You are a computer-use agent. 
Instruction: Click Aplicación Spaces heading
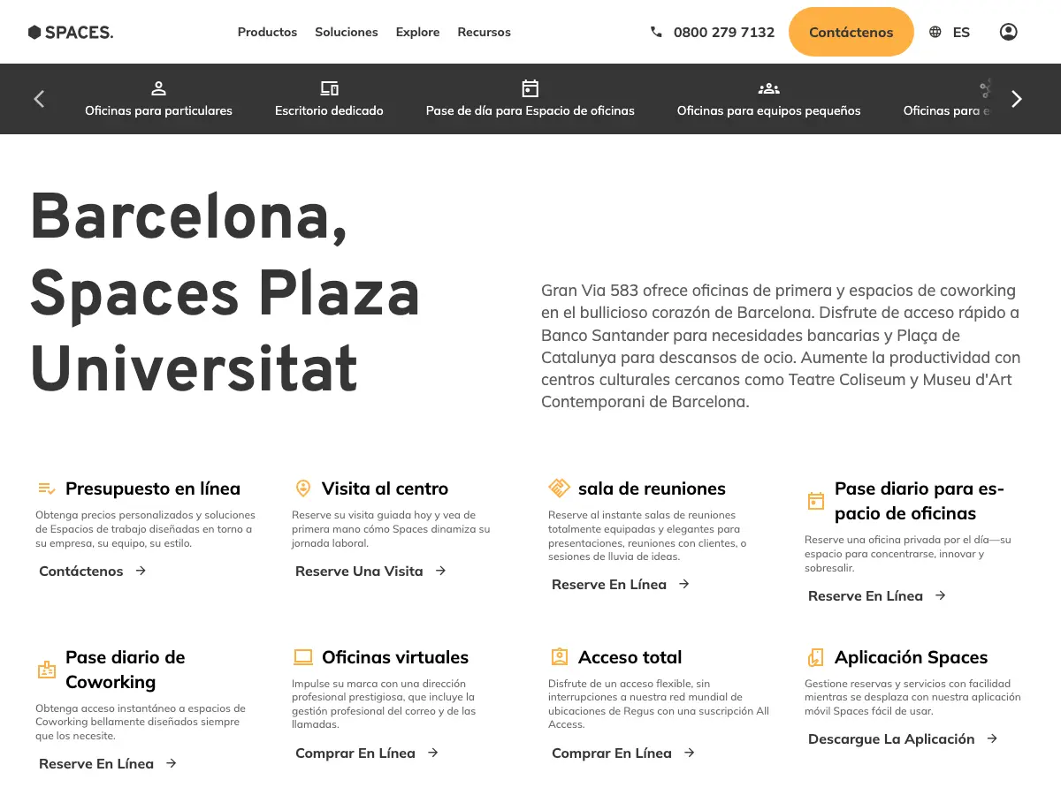pos(911,657)
